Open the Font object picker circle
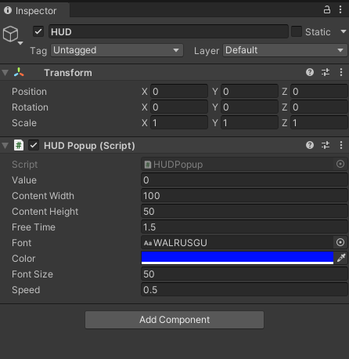This screenshot has height=359, width=349. pyautogui.click(x=340, y=242)
